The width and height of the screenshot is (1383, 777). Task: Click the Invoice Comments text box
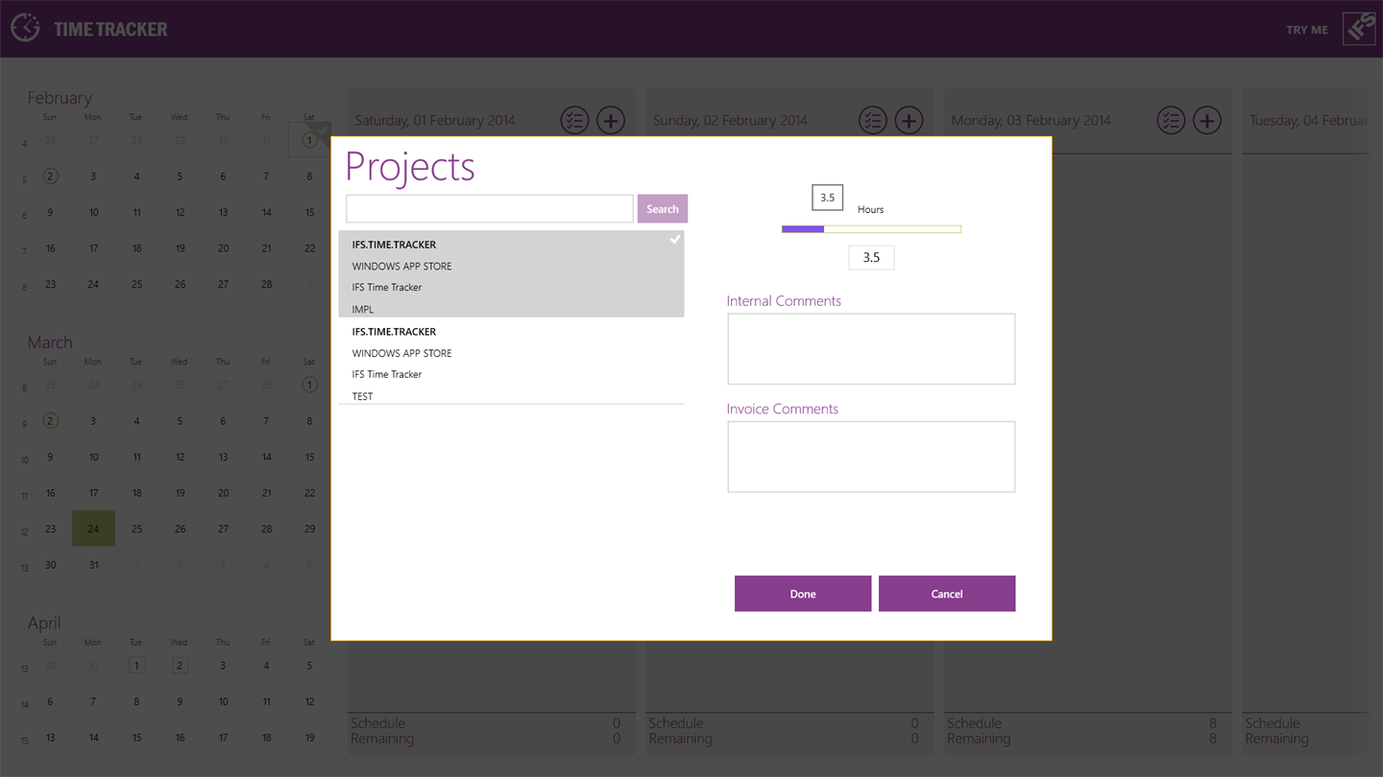tap(871, 457)
